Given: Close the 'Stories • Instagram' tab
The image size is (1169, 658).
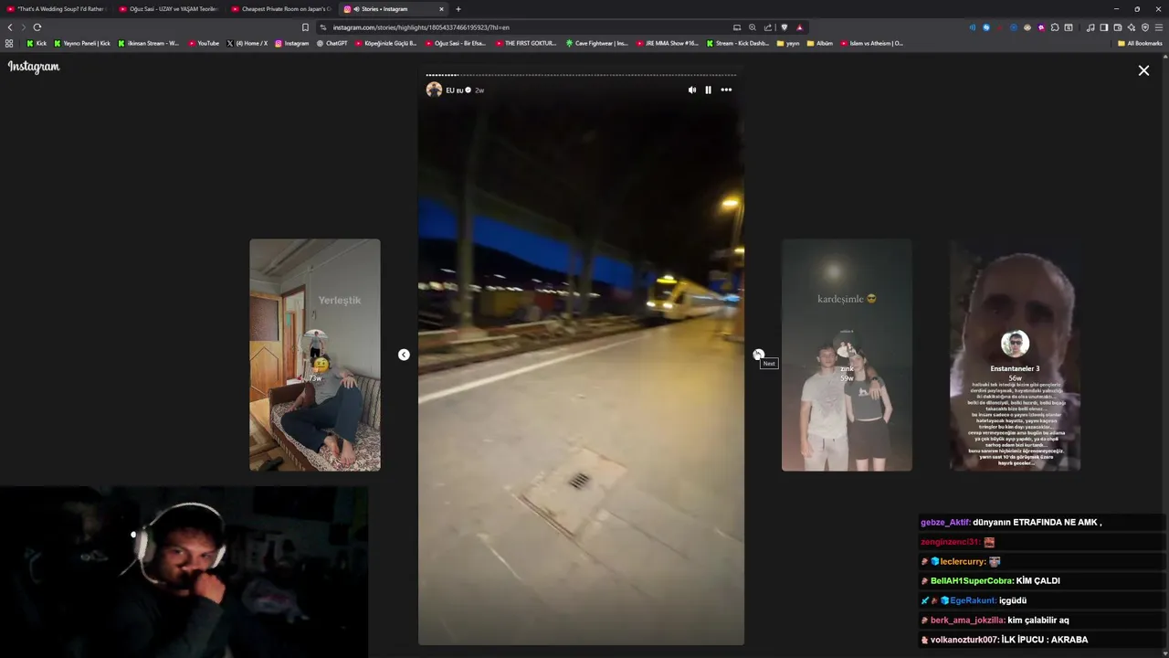Looking at the screenshot, I should pos(441,9).
